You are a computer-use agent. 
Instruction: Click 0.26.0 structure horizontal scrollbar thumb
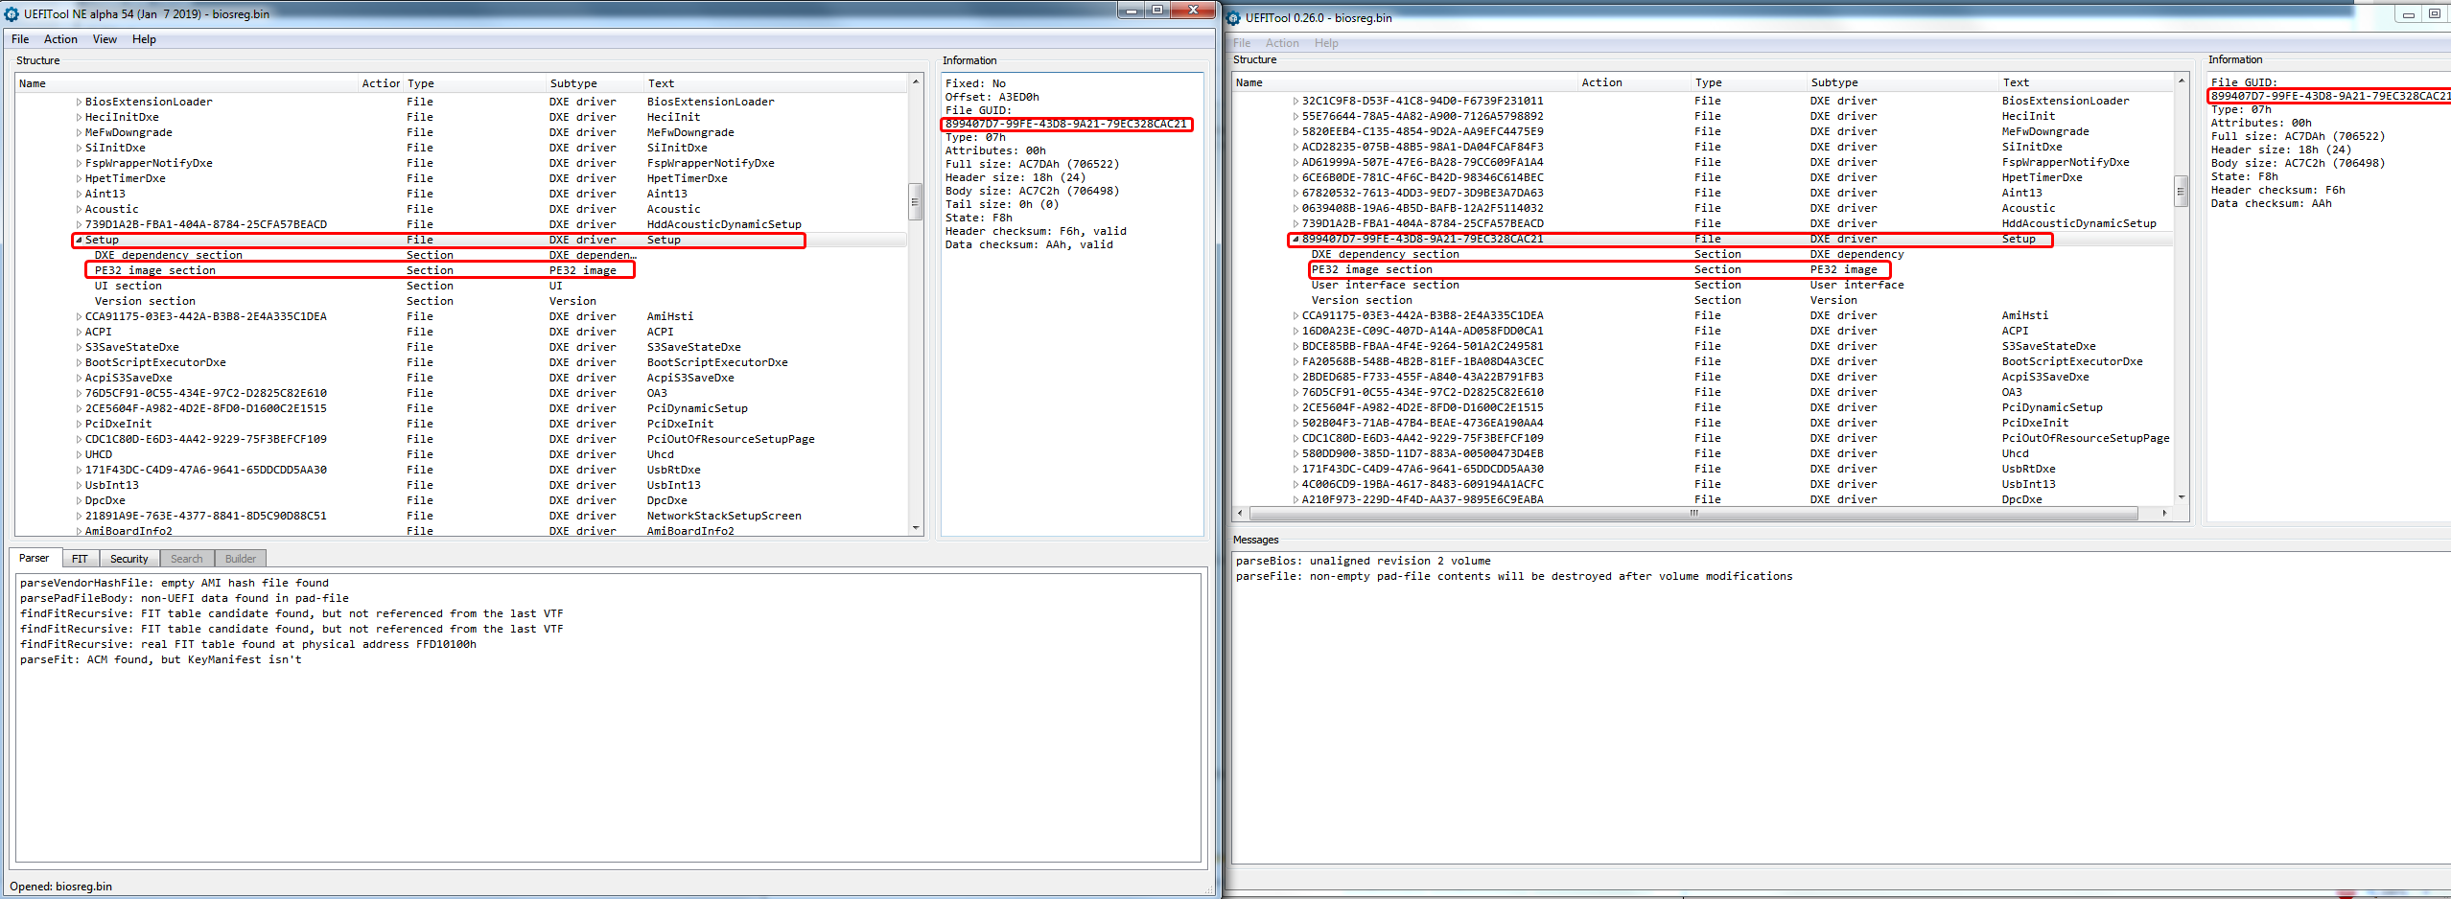(1693, 513)
